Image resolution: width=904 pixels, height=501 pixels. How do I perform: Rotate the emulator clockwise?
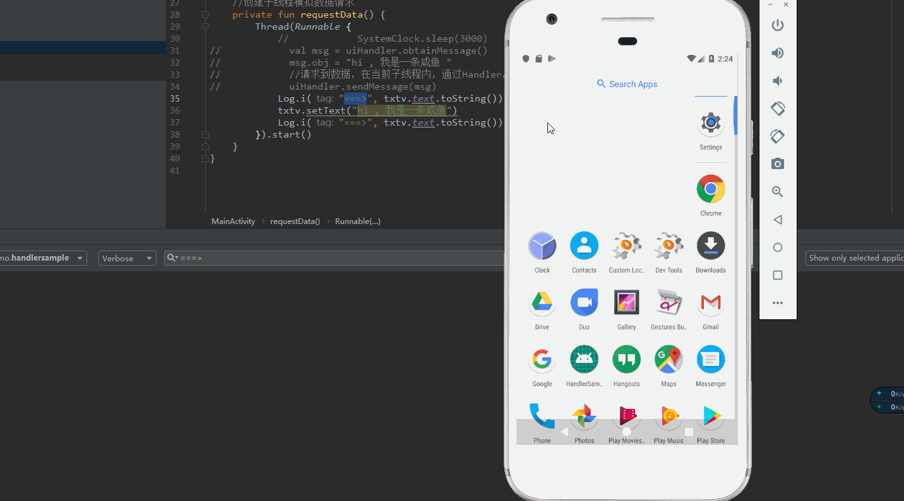point(777,136)
